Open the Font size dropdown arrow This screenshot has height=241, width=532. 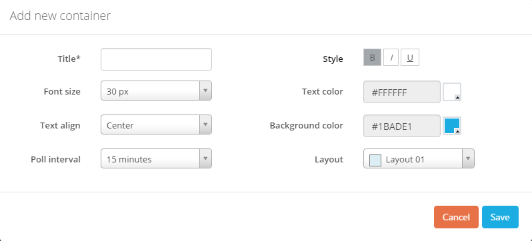point(205,91)
